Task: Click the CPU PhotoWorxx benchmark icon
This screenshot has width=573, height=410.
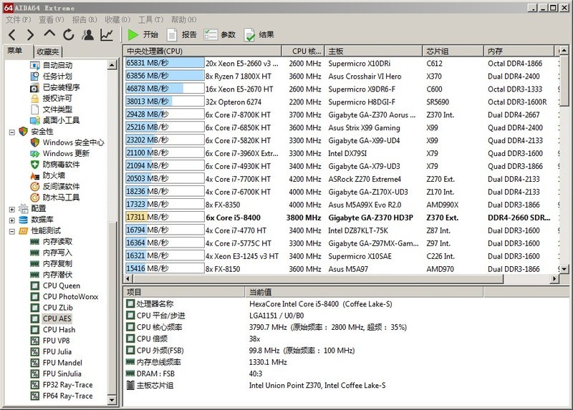Action: (x=34, y=296)
